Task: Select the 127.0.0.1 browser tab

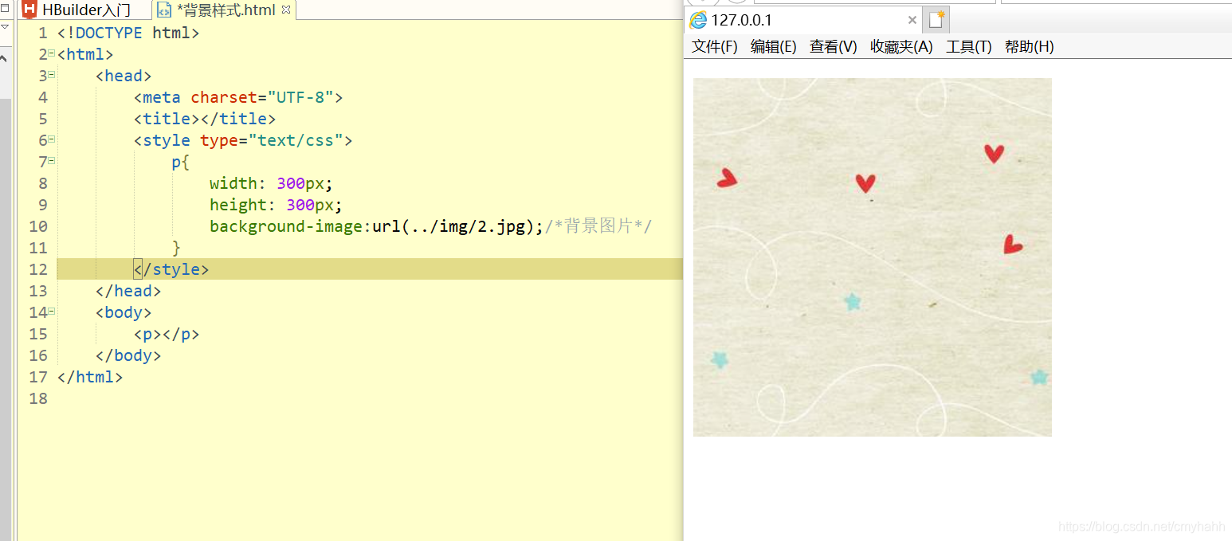Action: 803,21
